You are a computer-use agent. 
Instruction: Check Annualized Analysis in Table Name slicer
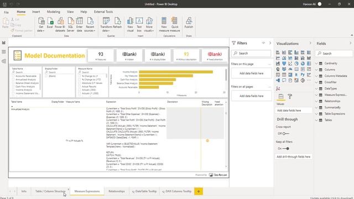[x=13, y=80]
